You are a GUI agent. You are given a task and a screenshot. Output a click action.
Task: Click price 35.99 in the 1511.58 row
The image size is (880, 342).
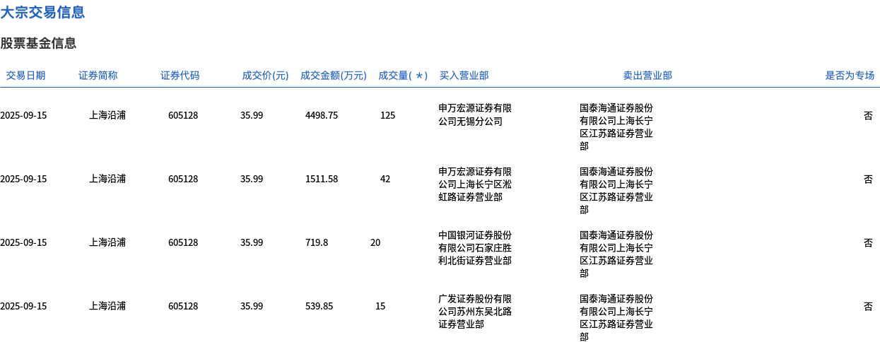point(252,179)
